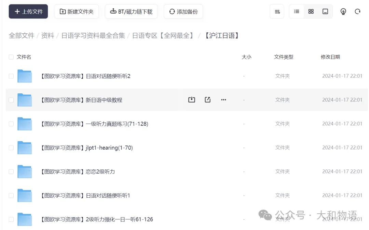This screenshot has width=369, height=230.
Task: Click the 新日语中级教程 folder icon
Action: coord(25,100)
